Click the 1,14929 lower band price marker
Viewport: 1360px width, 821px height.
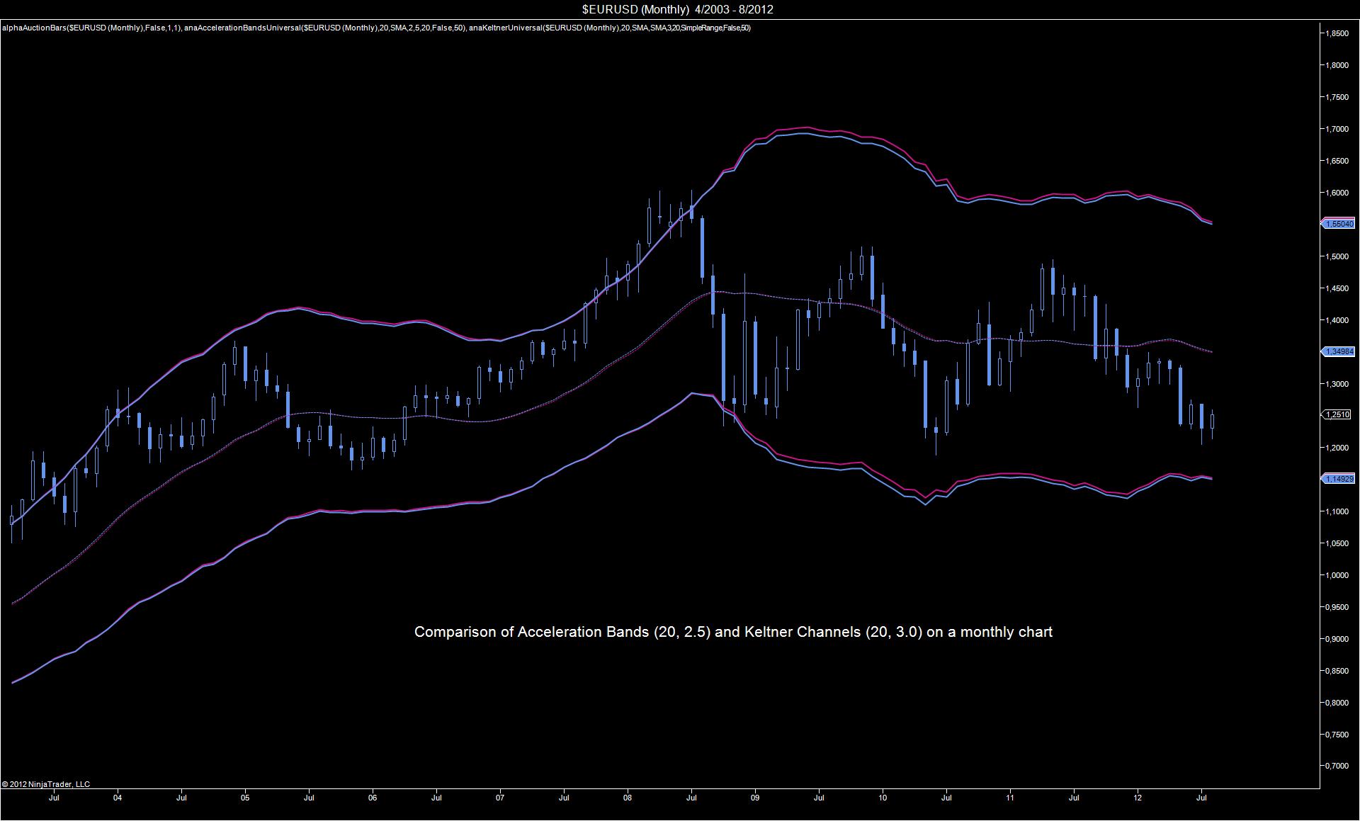point(1338,479)
